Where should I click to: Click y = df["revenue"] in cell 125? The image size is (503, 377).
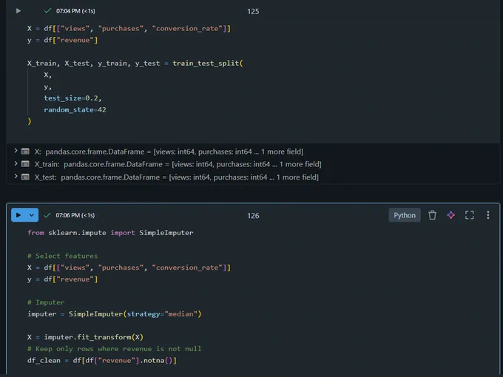[x=63, y=40]
